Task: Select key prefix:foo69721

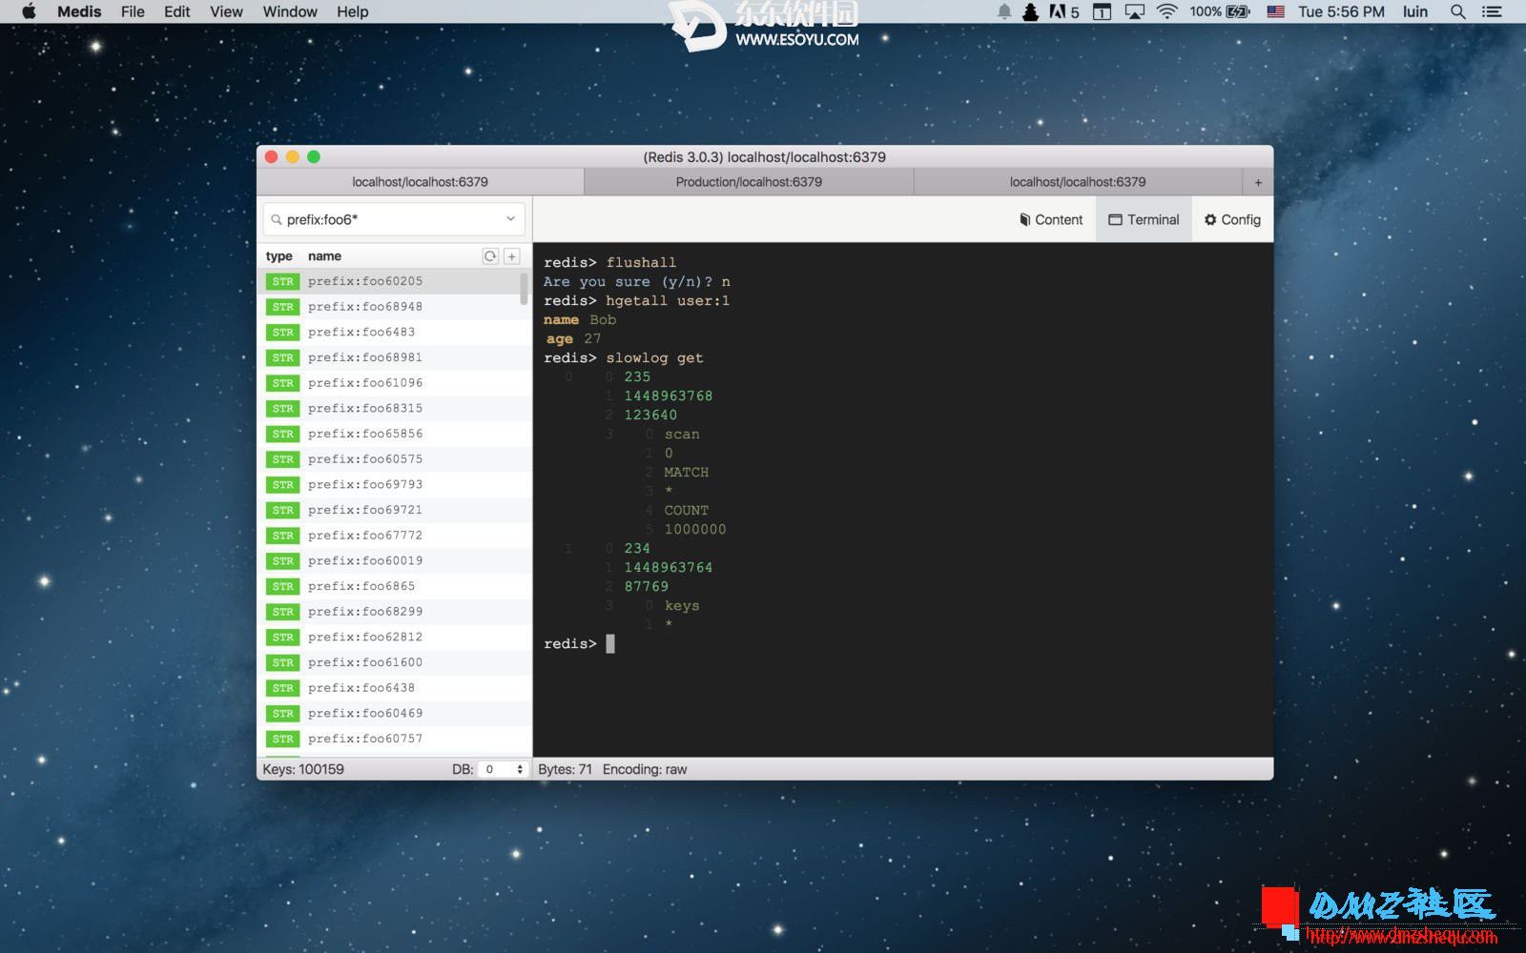Action: click(395, 510)
